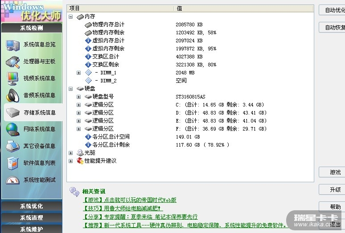Select value ST3160815AS
Viewport: 345px width, 233px height.
(x=190, y=97)
